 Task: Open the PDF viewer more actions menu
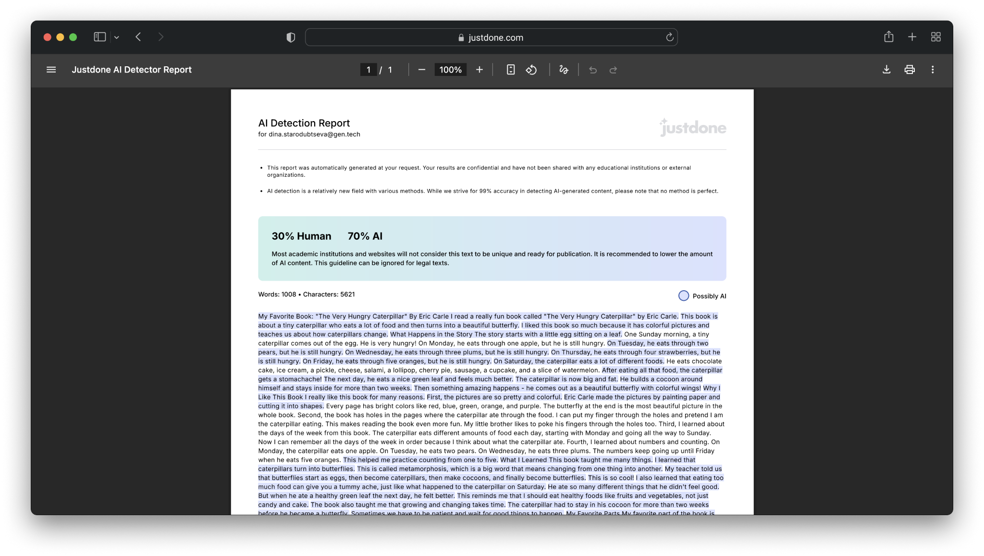pos(933,70)
